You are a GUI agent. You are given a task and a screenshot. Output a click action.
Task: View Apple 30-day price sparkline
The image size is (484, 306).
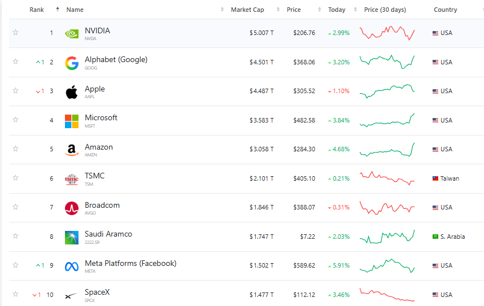(x=387, y=91)
